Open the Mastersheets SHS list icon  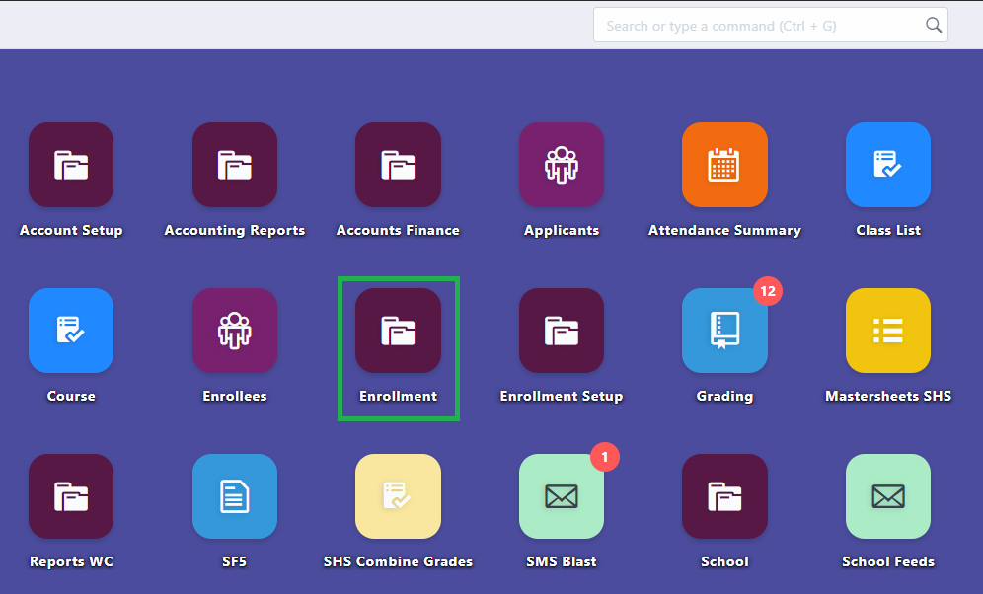(888, 331)
